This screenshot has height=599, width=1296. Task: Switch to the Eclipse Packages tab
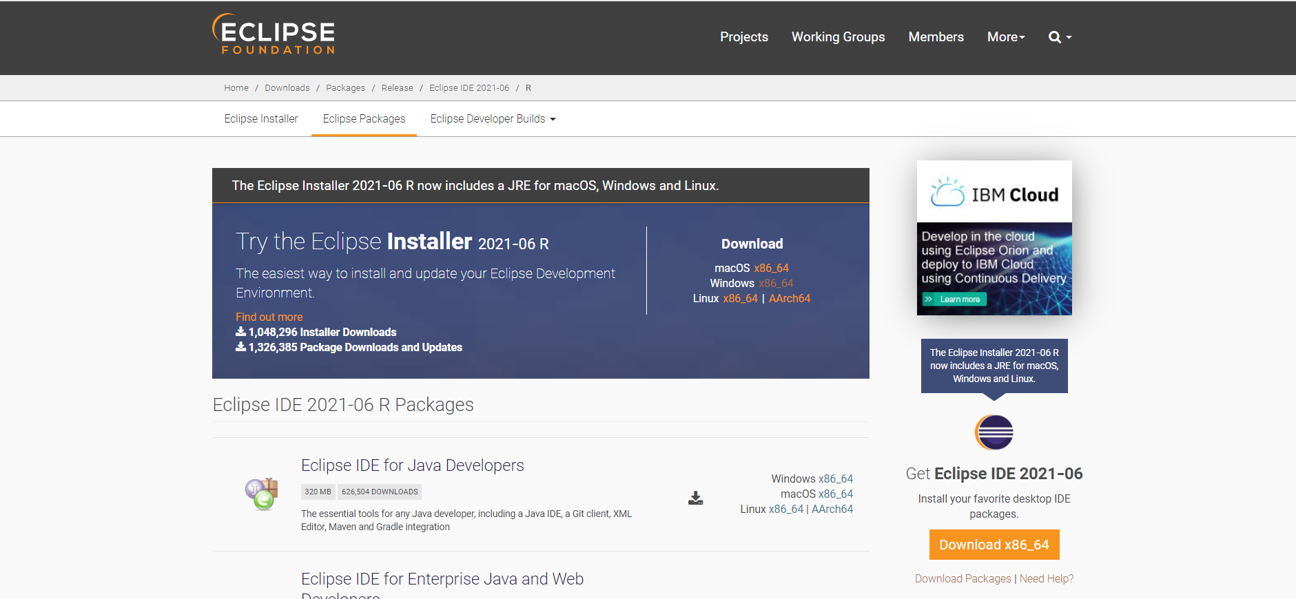(364, 119)
